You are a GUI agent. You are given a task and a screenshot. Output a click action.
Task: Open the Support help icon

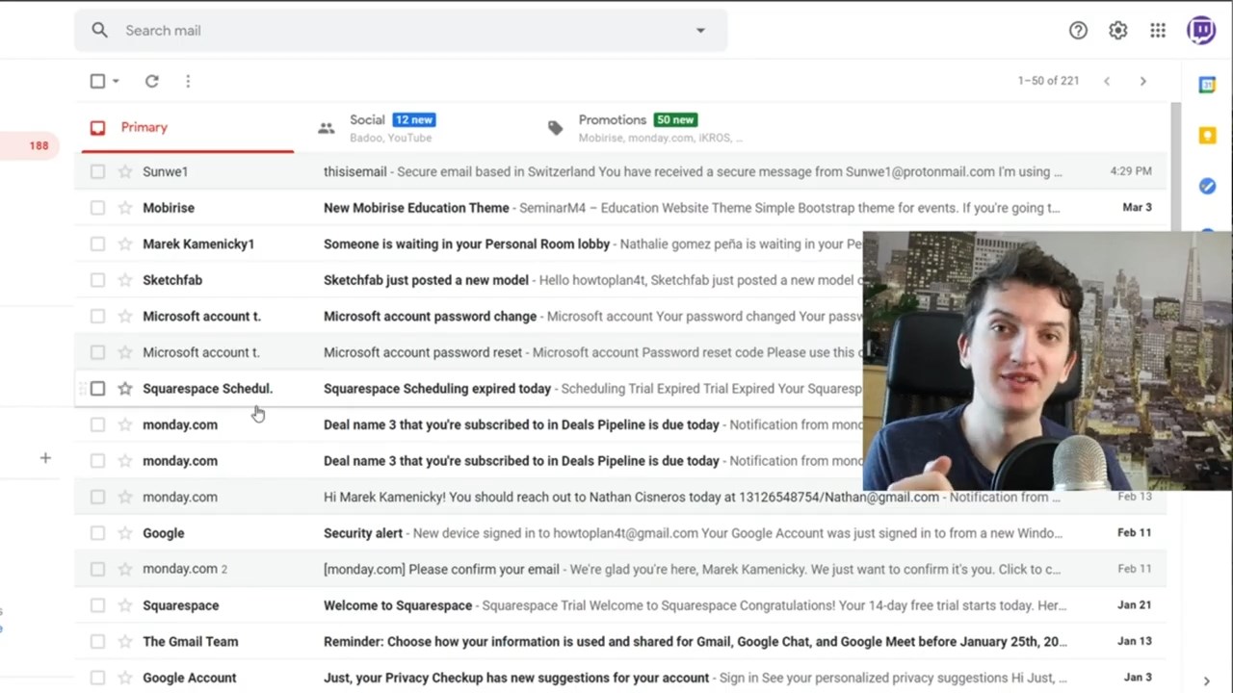[1078, 31]
